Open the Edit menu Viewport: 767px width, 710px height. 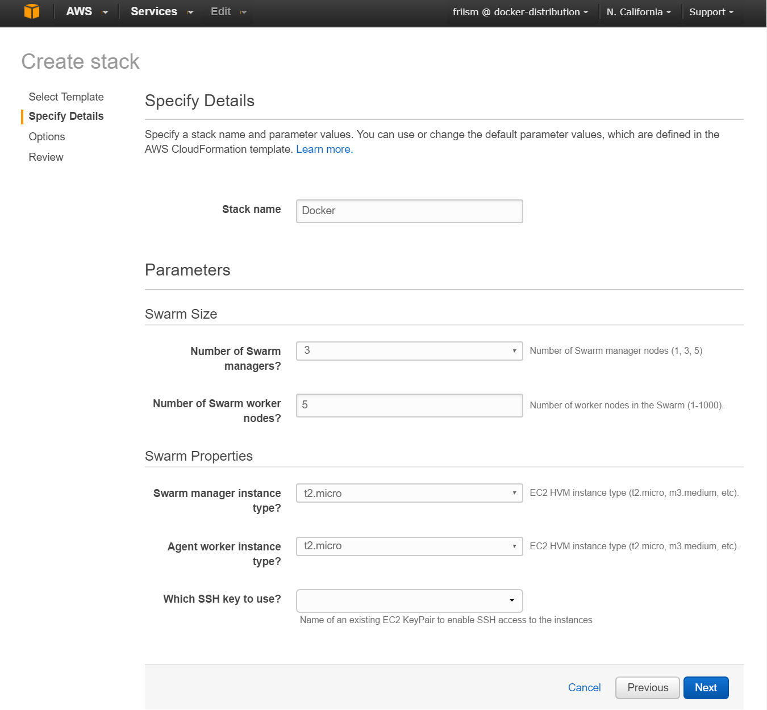[228, 11]
